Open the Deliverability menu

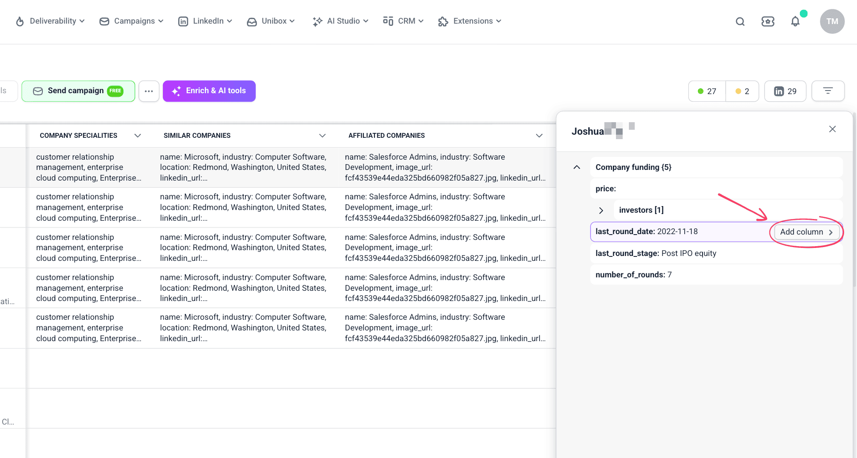pyautogui.click(x=50, y=21)
